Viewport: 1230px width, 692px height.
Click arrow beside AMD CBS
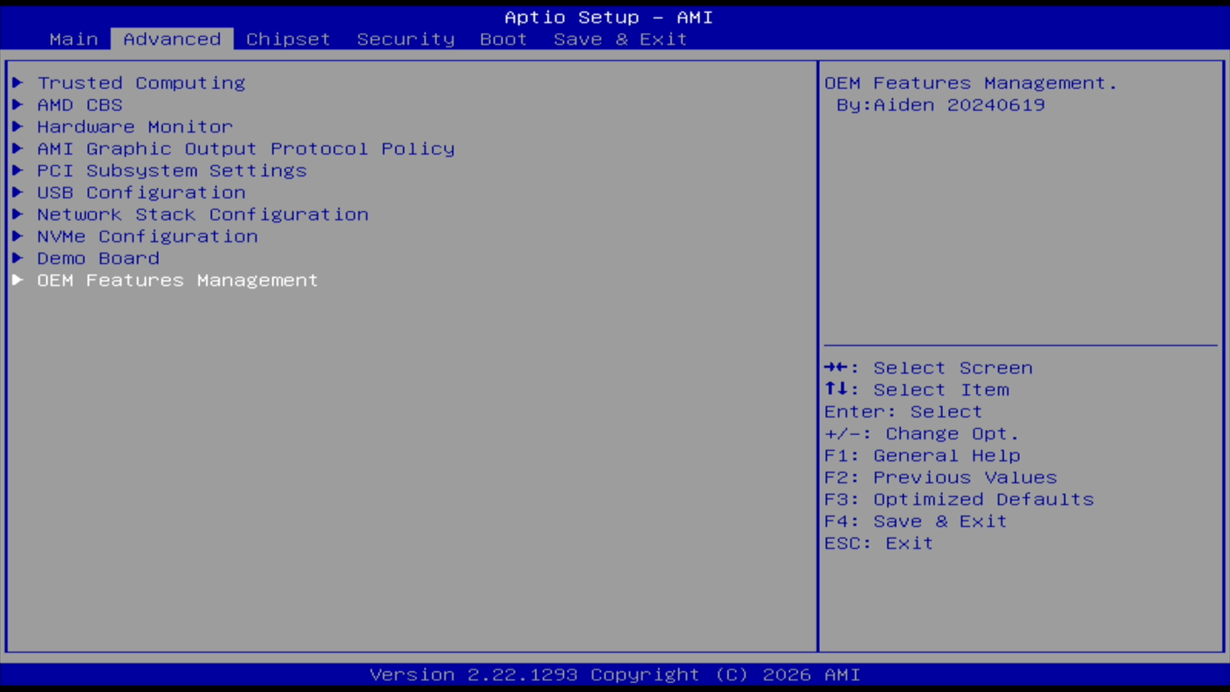pyautogui.click(x=18, y=105)
